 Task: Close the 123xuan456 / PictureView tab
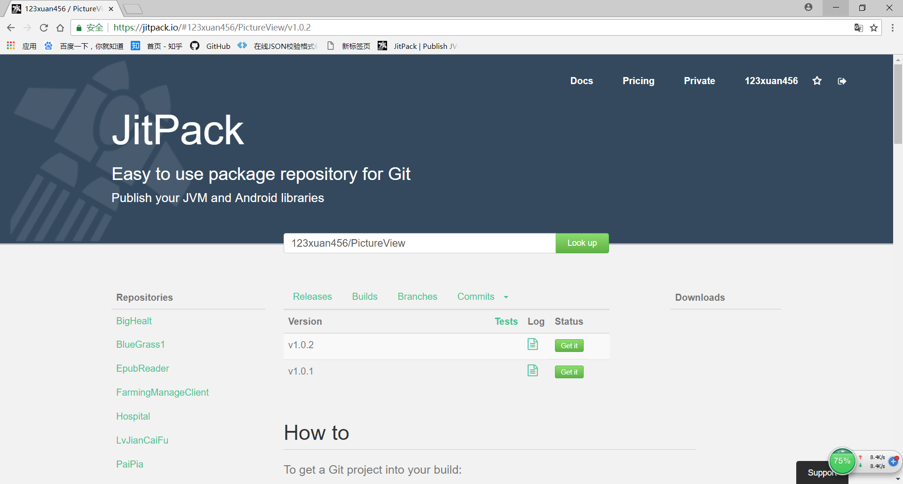111,8
